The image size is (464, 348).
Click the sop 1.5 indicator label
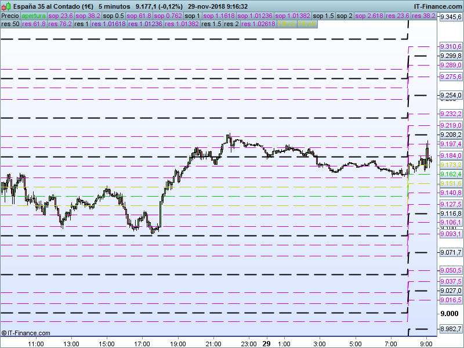pos(323,16)
